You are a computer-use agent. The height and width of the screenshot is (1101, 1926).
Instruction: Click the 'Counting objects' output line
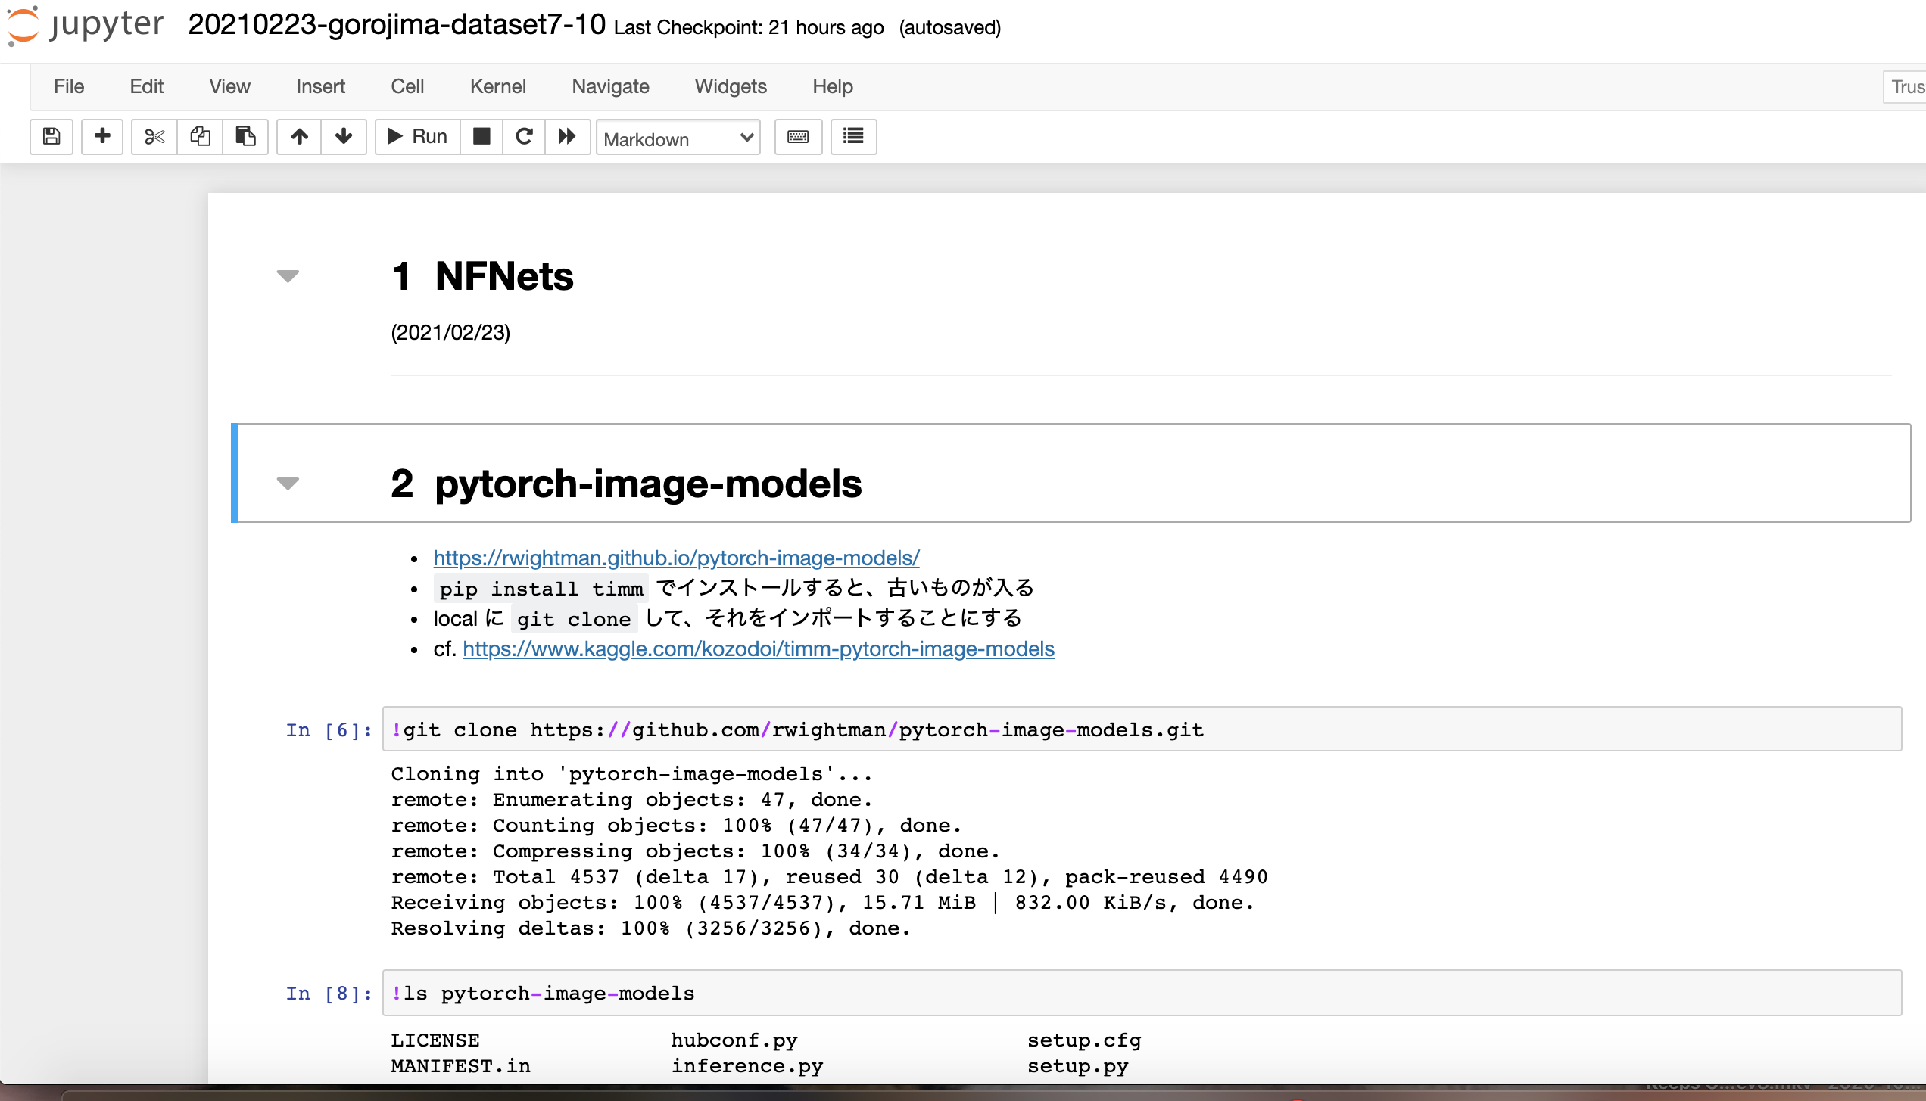676,825
